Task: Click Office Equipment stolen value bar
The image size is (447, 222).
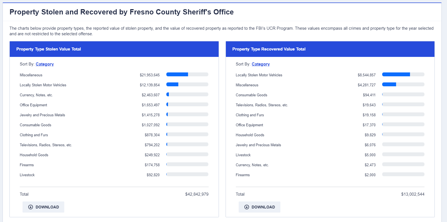Action: click(x=187, y=104)
